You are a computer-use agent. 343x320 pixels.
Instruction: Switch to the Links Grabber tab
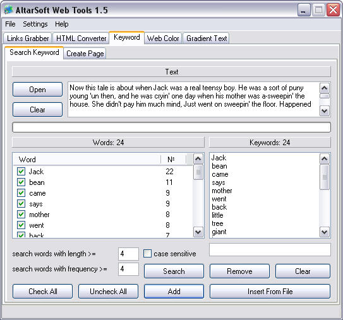coord(28,39)
